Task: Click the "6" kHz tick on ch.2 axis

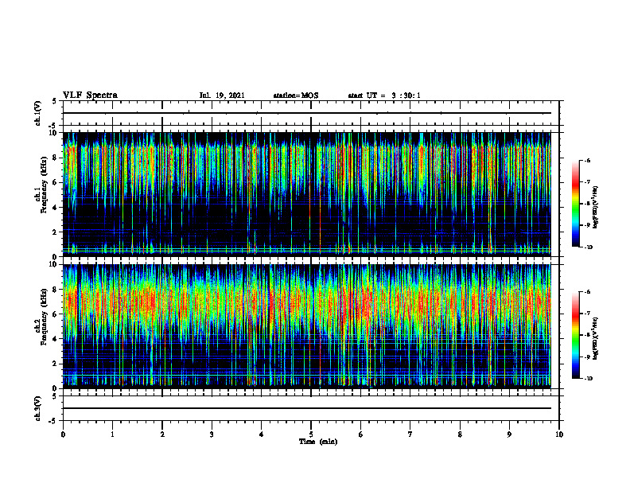Action: 56,314
